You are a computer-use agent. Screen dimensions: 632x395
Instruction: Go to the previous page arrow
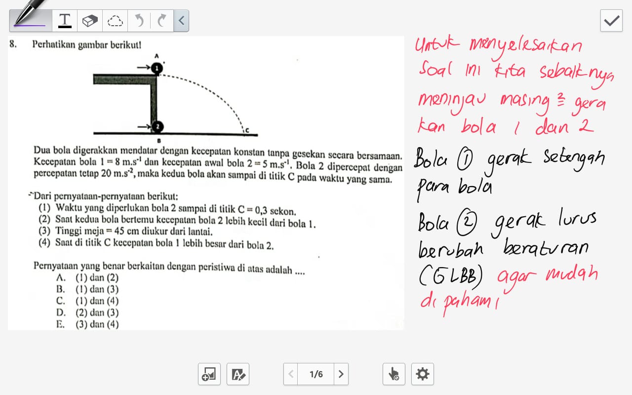[x=291, y=374]
